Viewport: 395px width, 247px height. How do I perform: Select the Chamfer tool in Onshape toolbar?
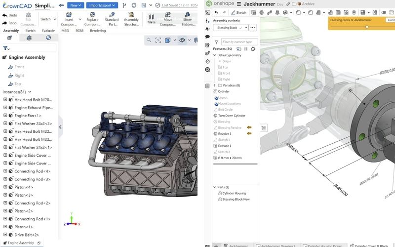(x=311, y=12)
